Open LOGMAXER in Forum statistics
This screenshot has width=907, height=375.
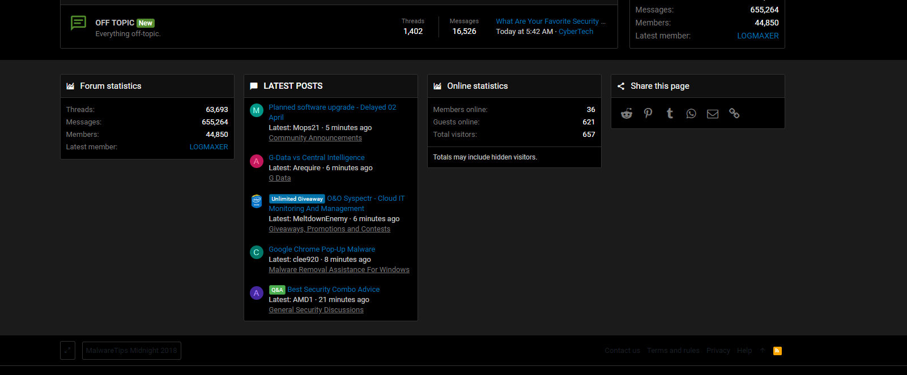pyautogui.click(x=208, y=147)
